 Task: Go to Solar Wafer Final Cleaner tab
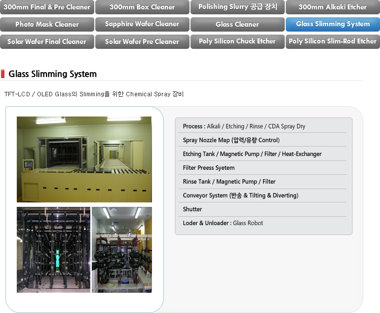pyautogui.click(x=47, y=41)
